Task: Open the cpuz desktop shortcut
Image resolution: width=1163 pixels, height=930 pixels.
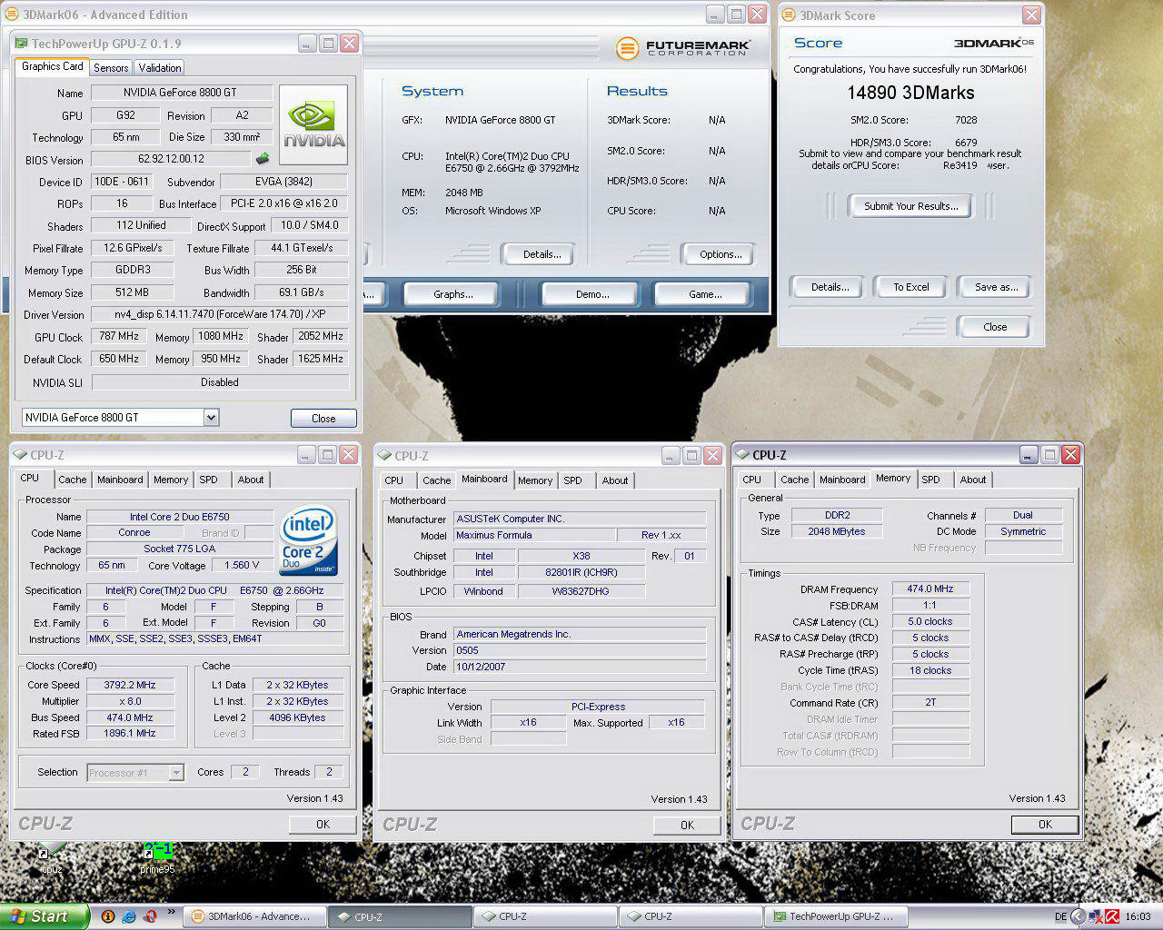Action: [x=52, y=858]
